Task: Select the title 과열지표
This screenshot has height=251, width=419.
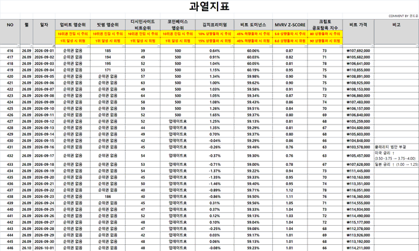Action: pos(209,6)
